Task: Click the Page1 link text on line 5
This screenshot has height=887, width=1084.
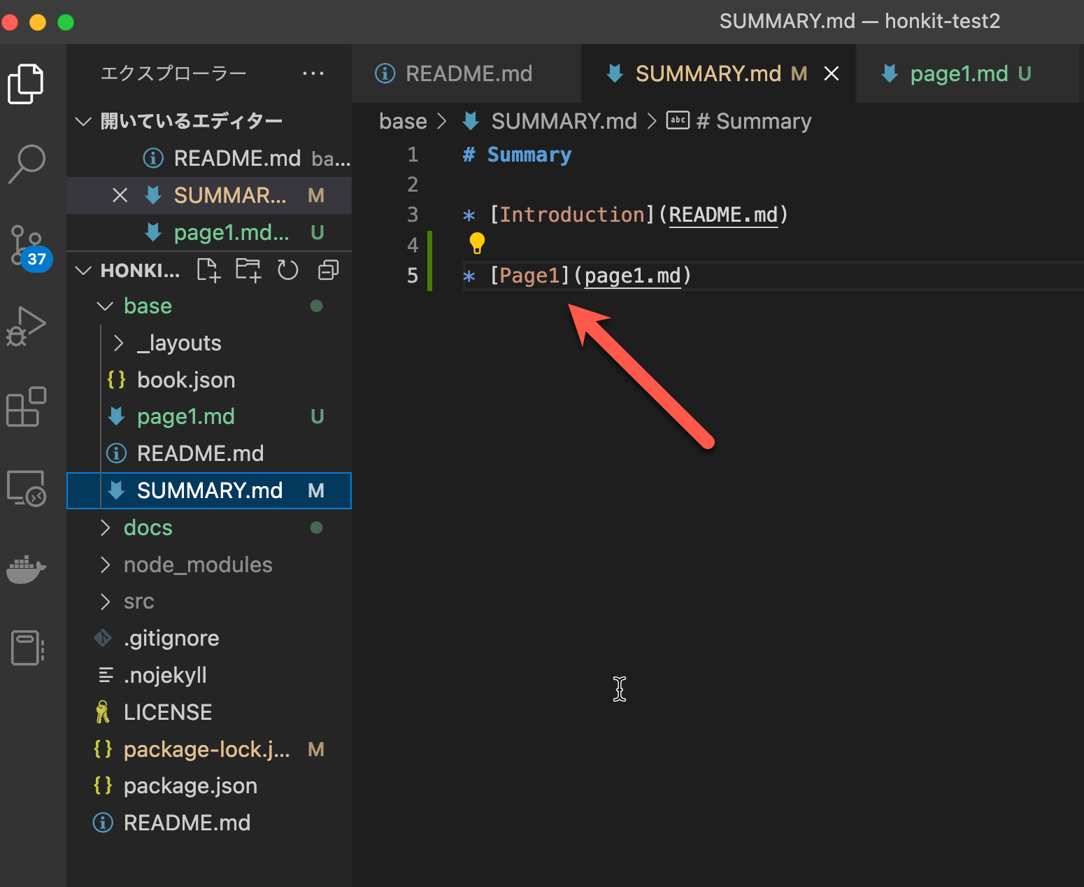Action: point(529,276)
